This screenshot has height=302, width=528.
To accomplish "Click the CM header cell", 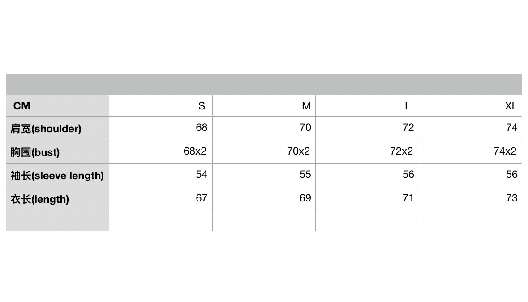I will click(22, 106).
